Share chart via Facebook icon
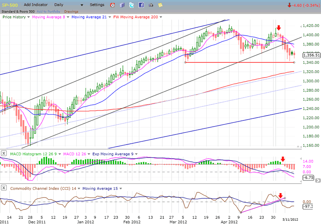Image resolution: width=321 pixels, height=224 pixels. point(141,5)
